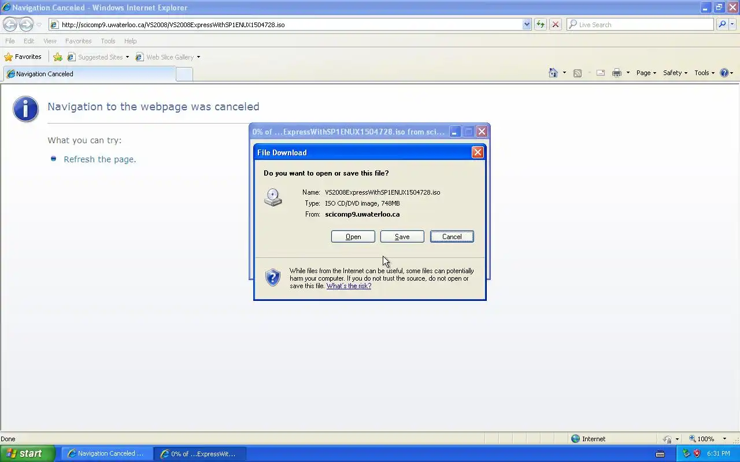Open the command bar Tools menu
The height and width of the screenshot is (462, 740).
click(x=704, y=73)
